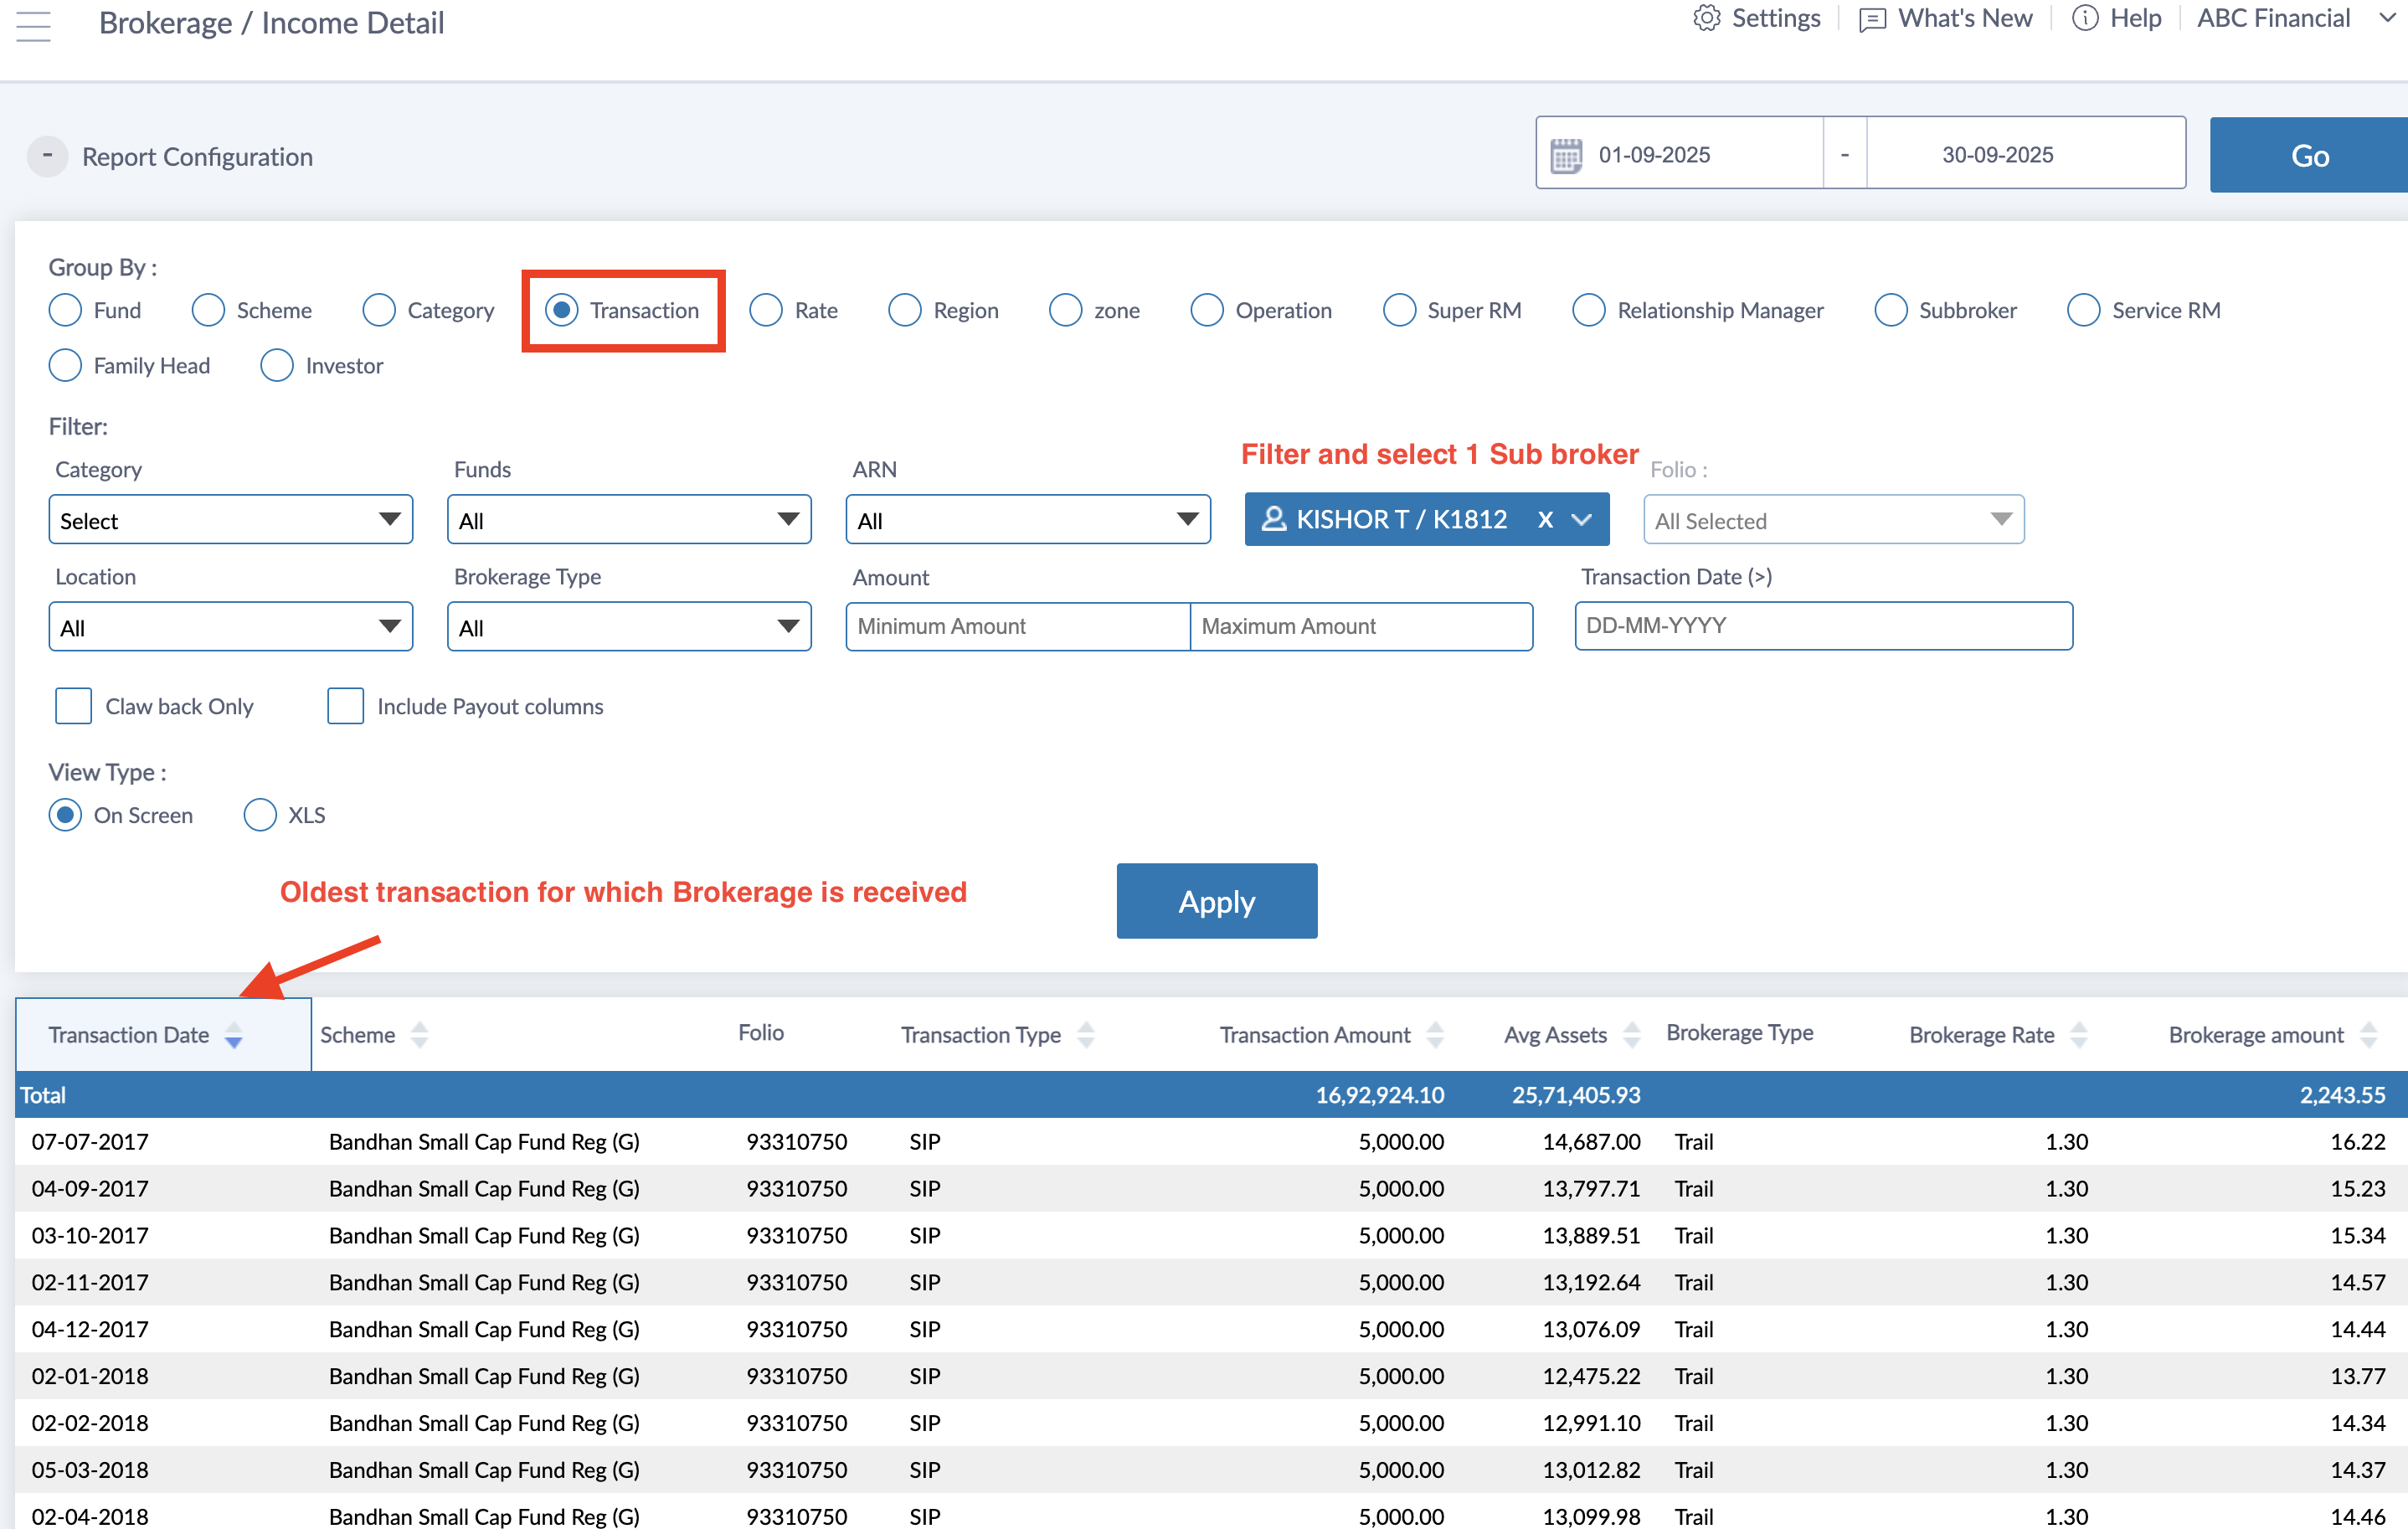2408x1529 pixels.
Task: Click the Help info icon
Action: pos(2084,18)
